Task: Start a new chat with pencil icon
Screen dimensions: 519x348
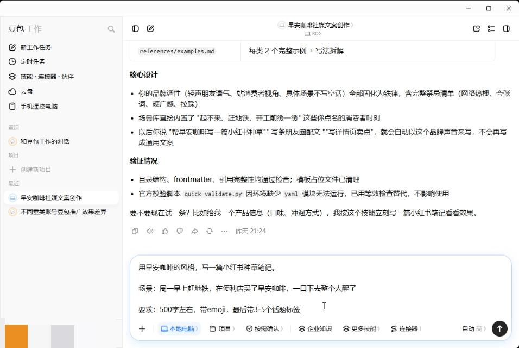Action: point(150,28)
